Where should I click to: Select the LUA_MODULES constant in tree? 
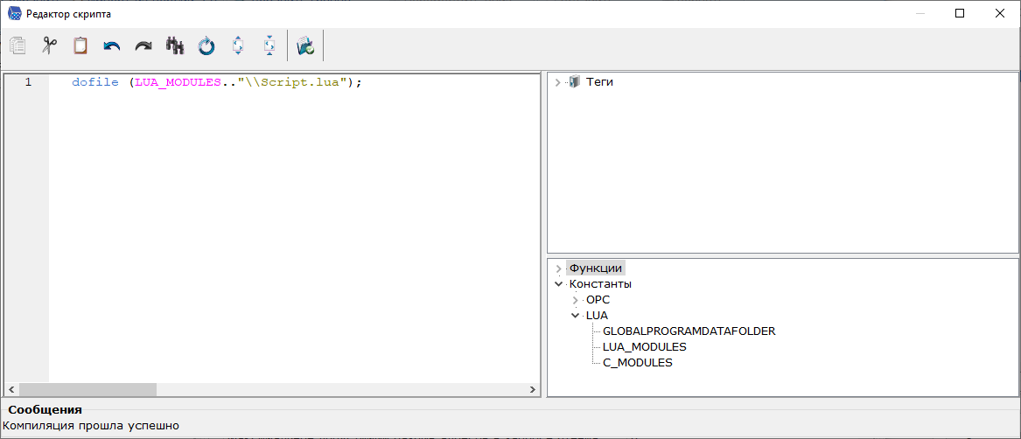644,347
